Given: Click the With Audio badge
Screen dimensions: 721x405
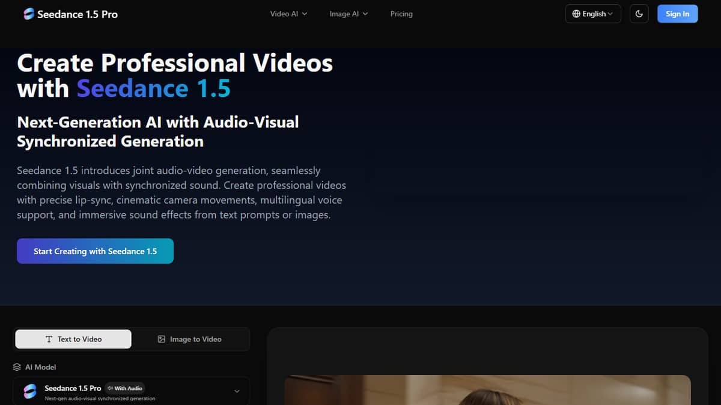Looking at the screenshot, I should coord(125,388).
